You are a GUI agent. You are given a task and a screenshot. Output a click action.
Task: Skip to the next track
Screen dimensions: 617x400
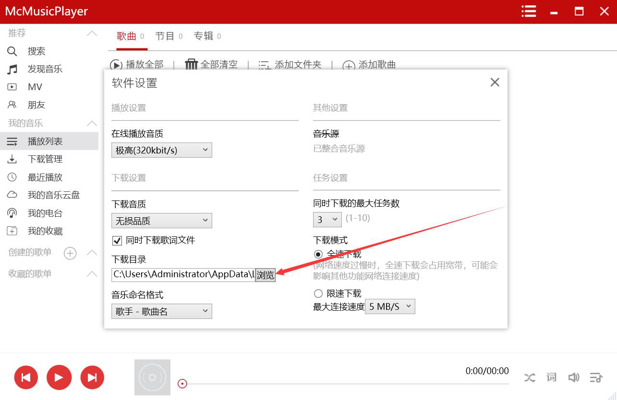pos(92,377)
